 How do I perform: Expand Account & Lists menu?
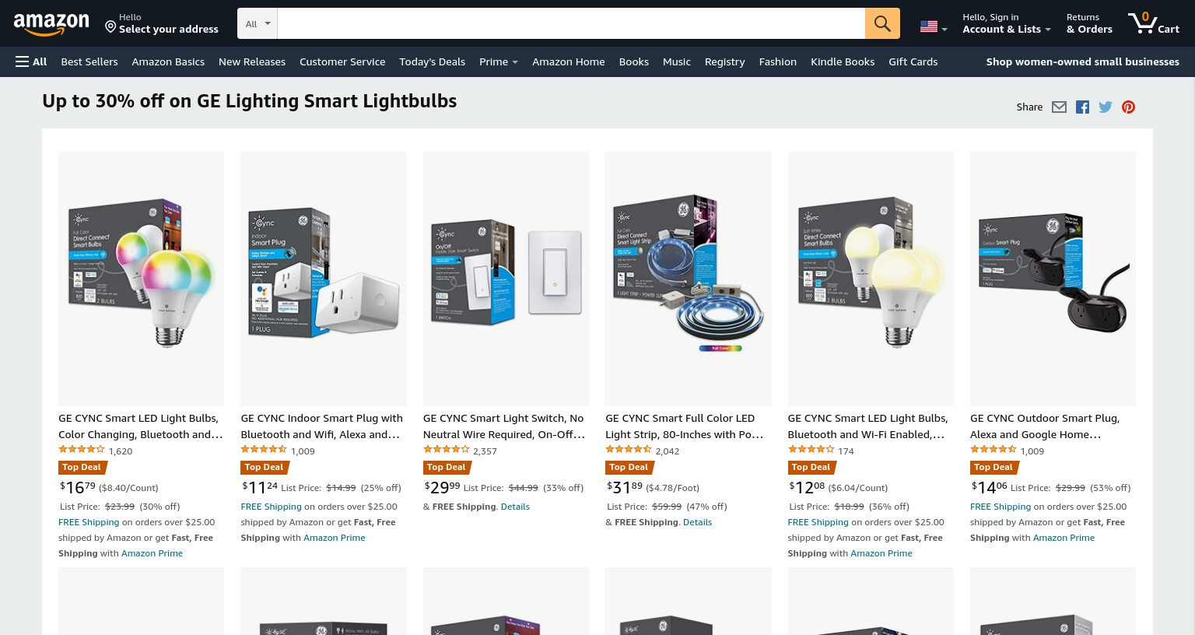coord(1006,23)
